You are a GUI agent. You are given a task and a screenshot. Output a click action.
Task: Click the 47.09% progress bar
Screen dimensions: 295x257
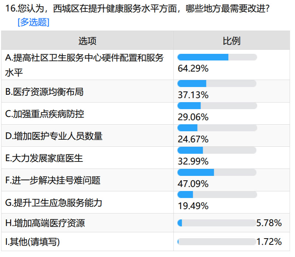(x=217, y=172)
